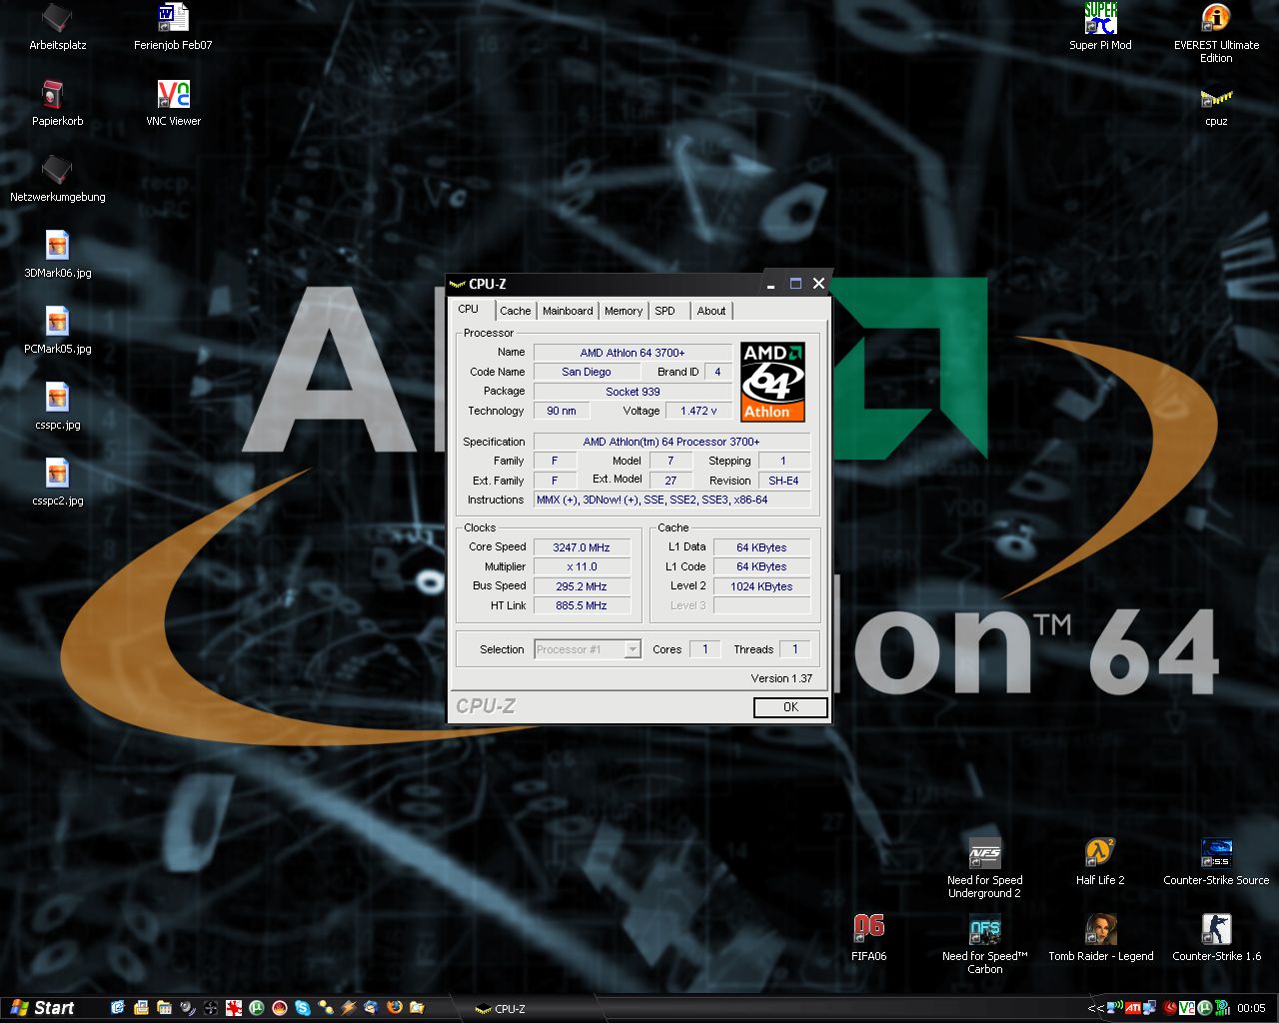The height and width of the screenshot is (1023, 1279).
Task: Click the Specification field AMD Athlon(tm) 64 Processor
Action: pyautogui.click(x=671, y=442)
